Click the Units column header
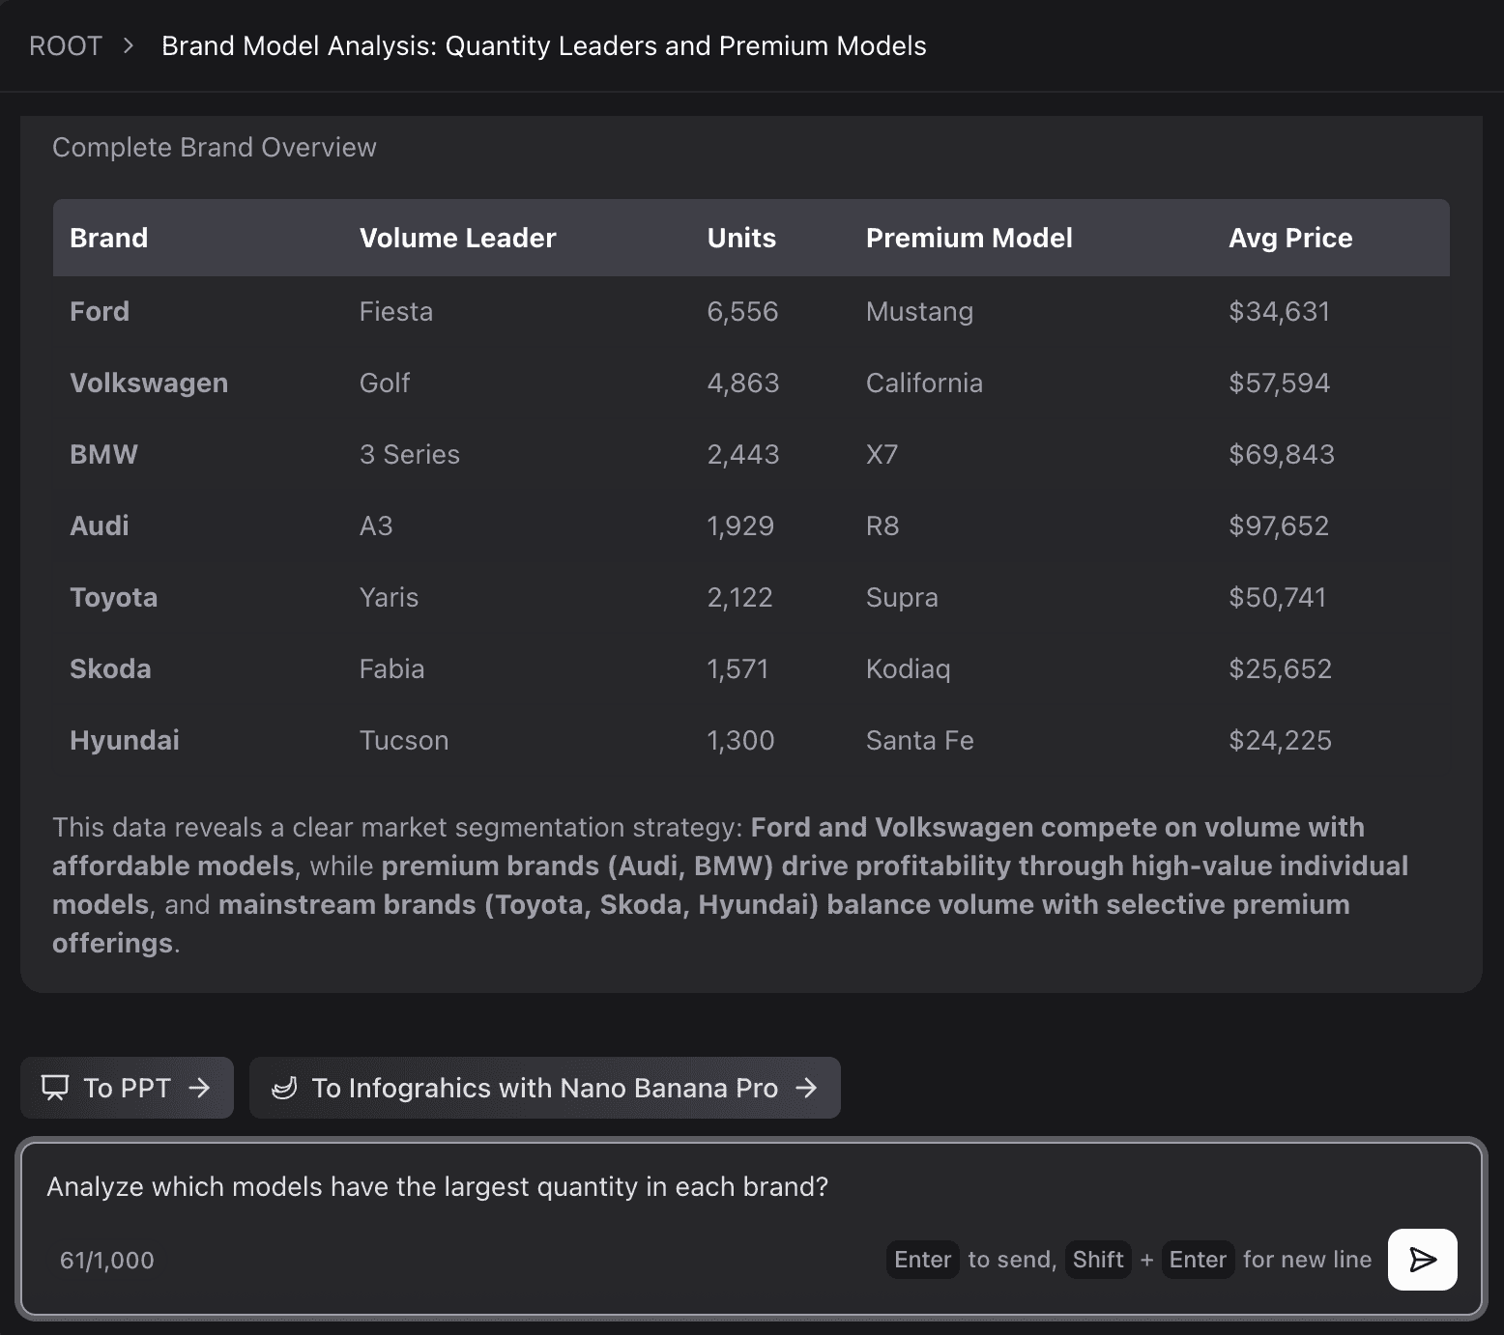 coord(741,238)
